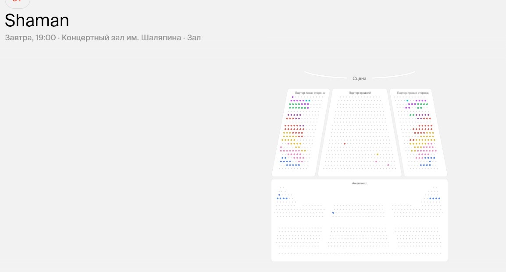The image size is (506, 272).
Task: Pick the lone blue seat in Амфитеатр center block
Action: click(333, 213)
